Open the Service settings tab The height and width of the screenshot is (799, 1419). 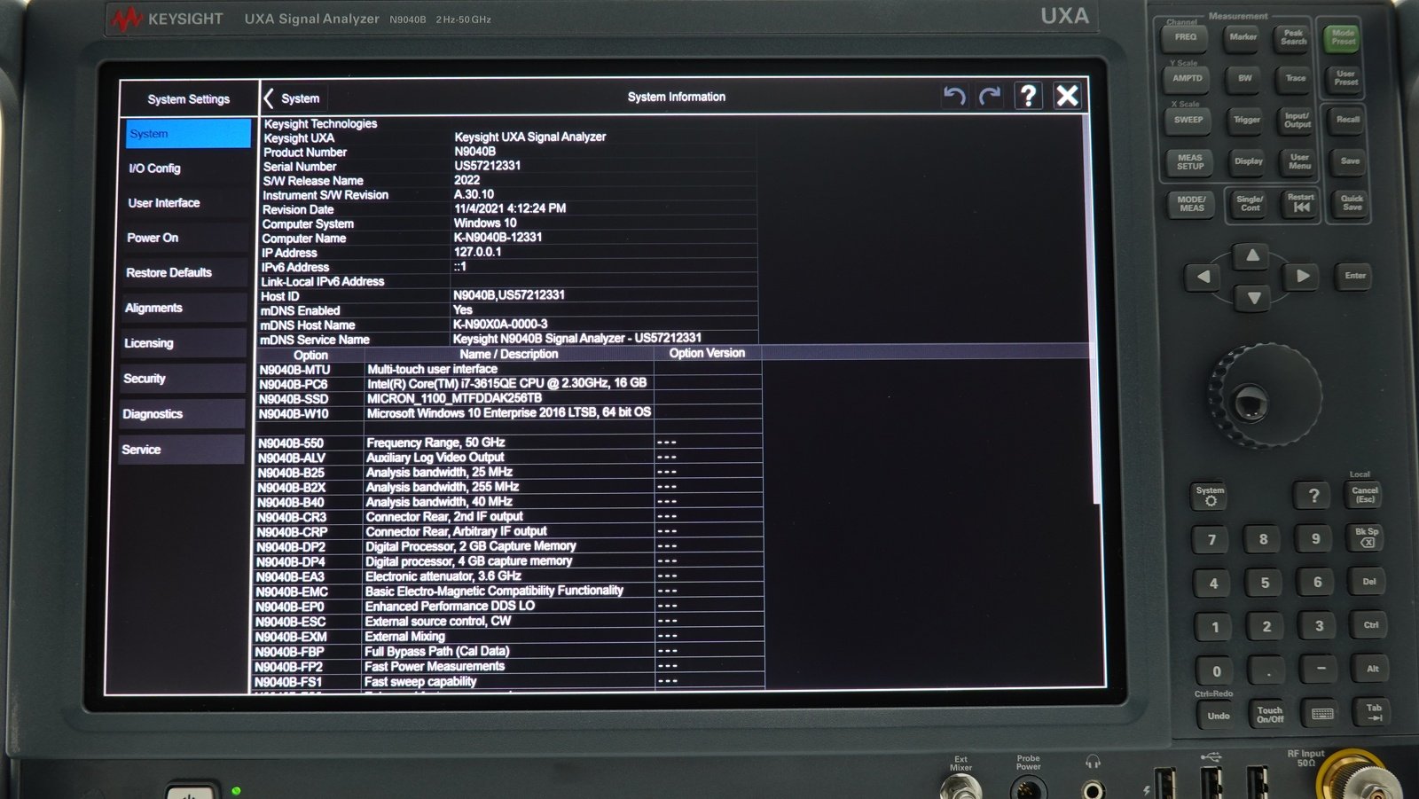pos(180,450)
